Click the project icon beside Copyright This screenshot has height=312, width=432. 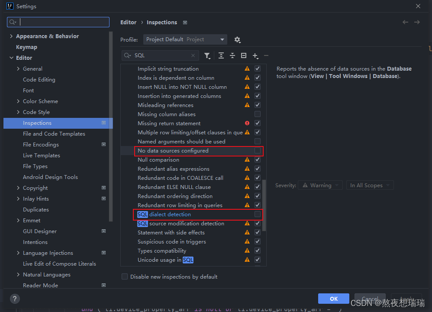click(x=103, y=188)
